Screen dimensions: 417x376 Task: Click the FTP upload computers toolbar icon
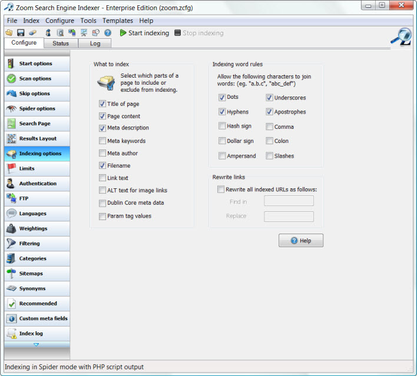click(x=72, y=33)
